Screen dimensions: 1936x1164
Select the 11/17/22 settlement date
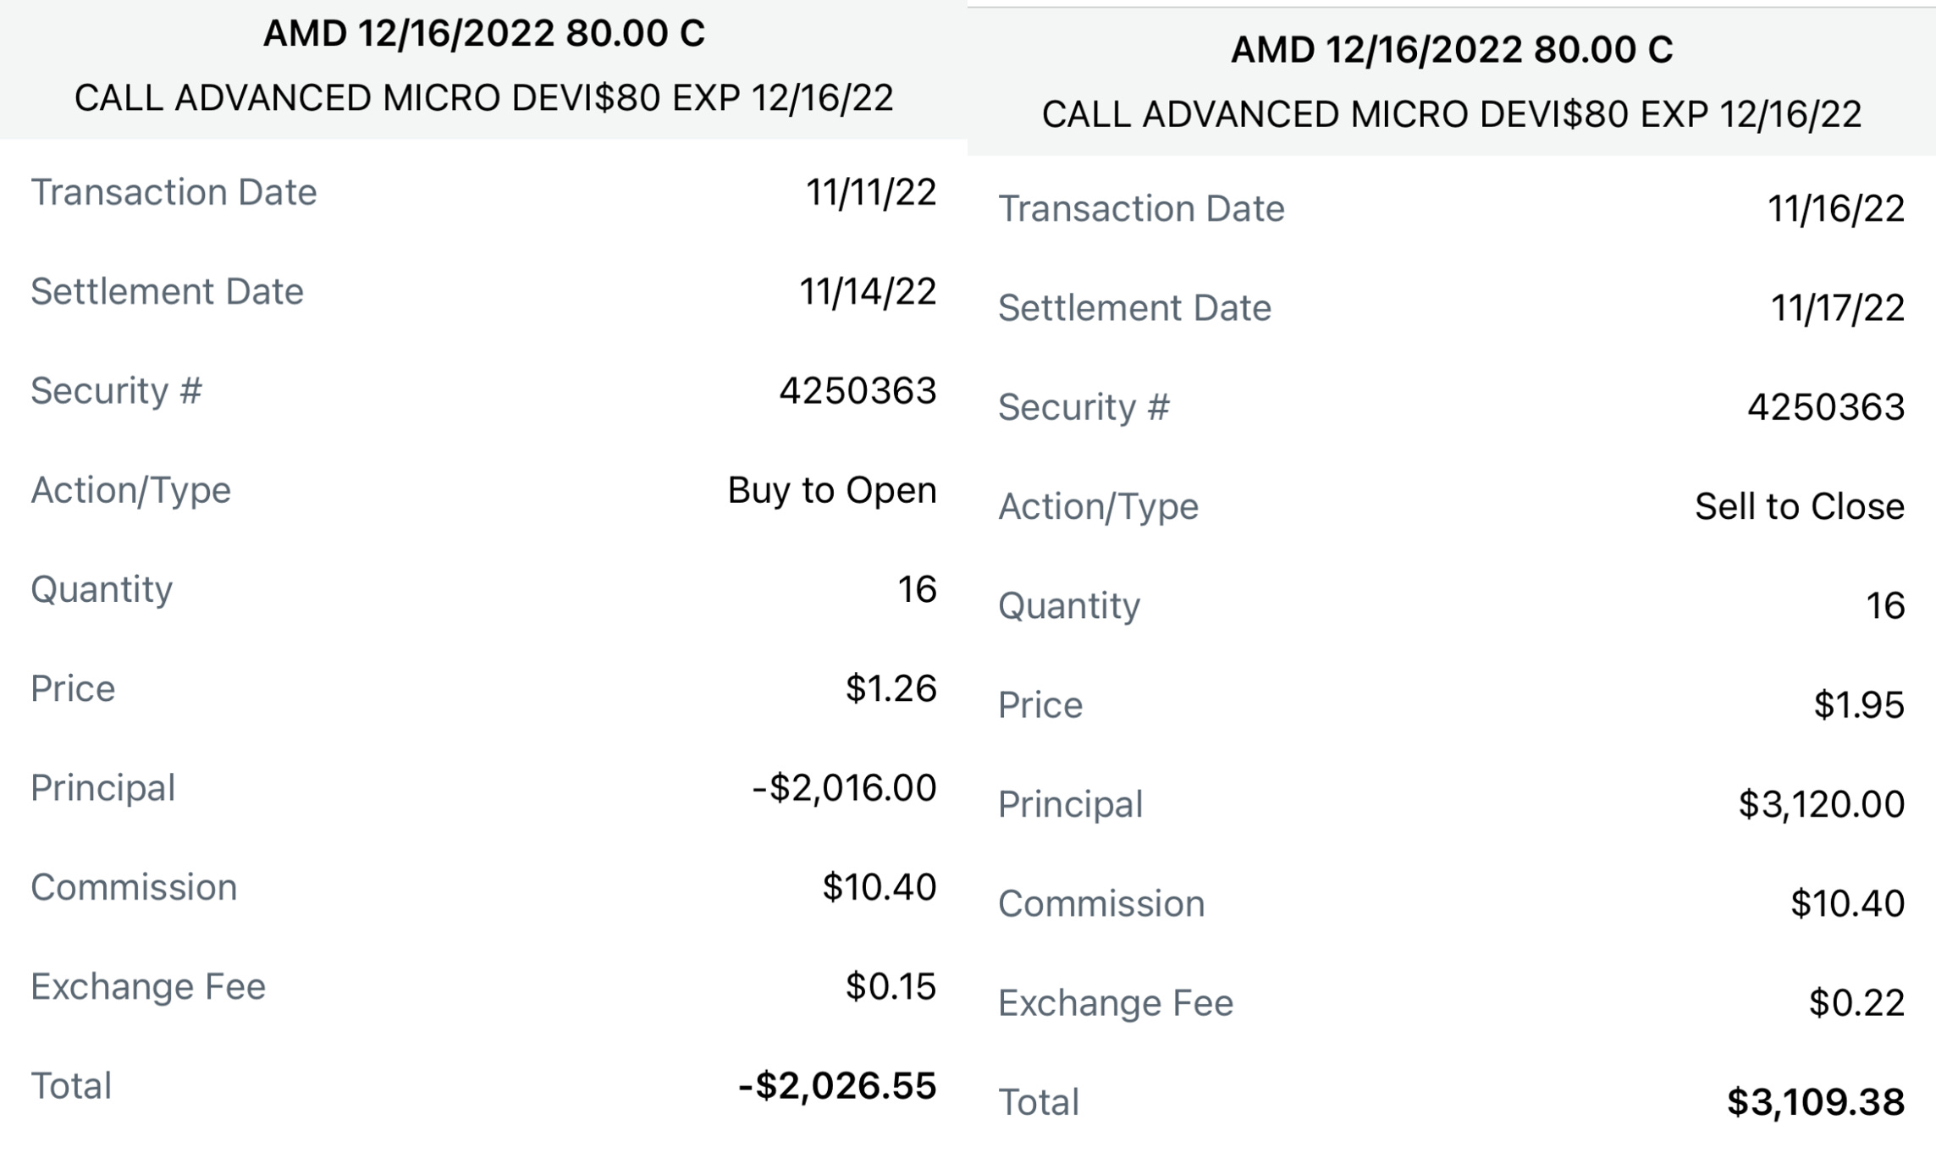coord(1838,307)
